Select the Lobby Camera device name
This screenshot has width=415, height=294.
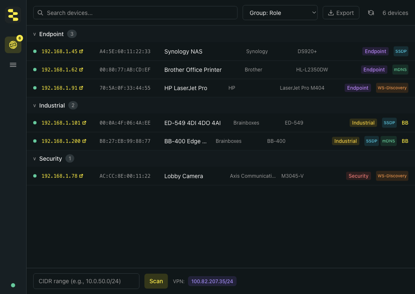click(183, 176)
